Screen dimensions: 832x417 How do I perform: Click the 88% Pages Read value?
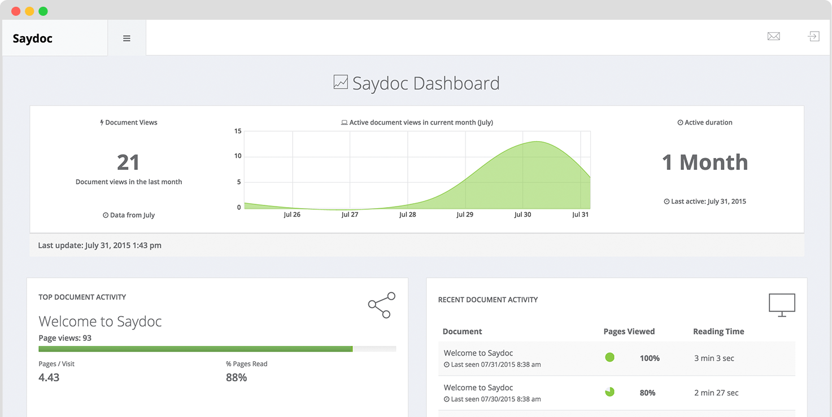click(236, 378)
